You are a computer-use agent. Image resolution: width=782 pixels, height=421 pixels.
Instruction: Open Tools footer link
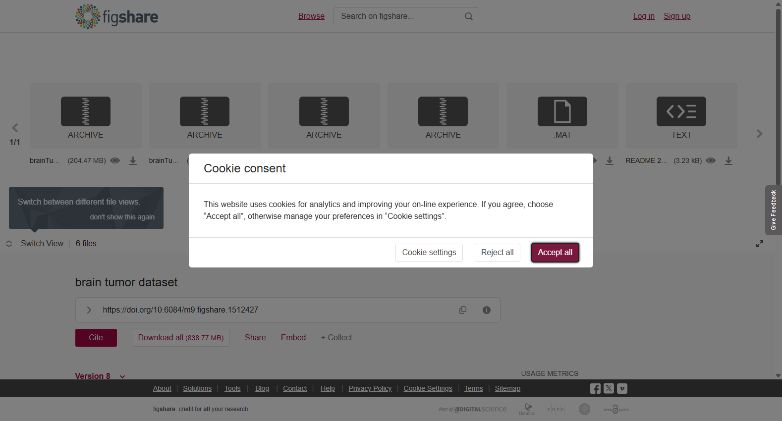point(232,388)
